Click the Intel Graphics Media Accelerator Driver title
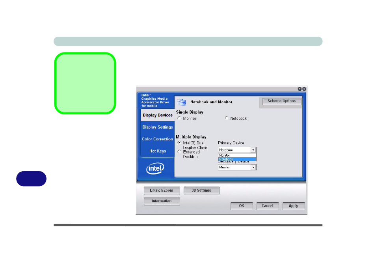The image size is (376, 265). [x=155, y=101]
